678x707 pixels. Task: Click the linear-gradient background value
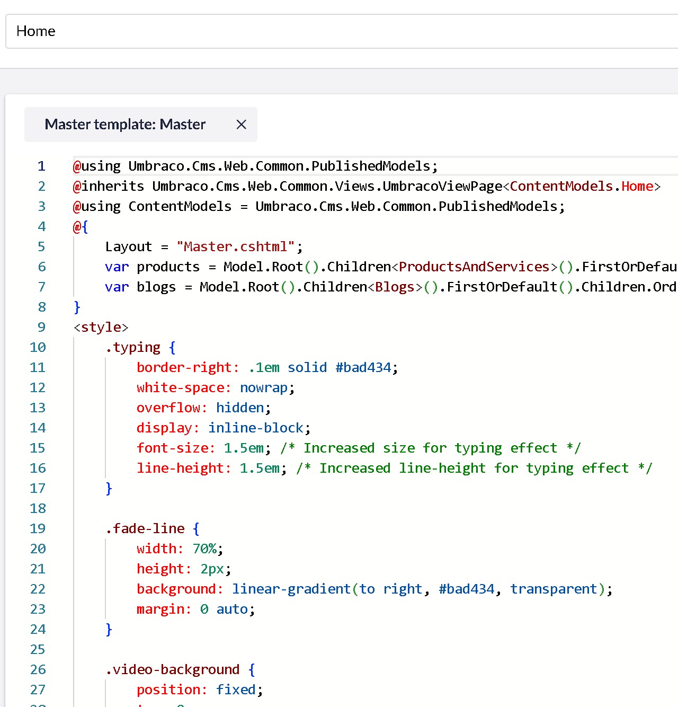pos(291,589)
